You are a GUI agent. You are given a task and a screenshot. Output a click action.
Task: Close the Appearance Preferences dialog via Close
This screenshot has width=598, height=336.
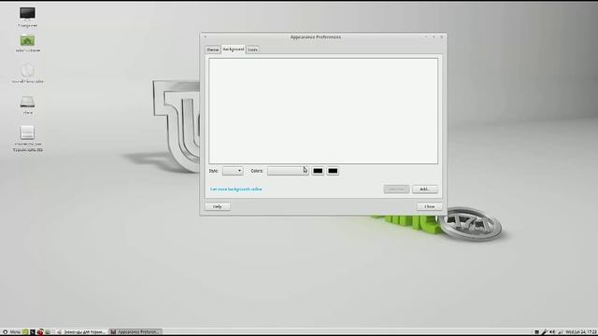tap(430, 206)
